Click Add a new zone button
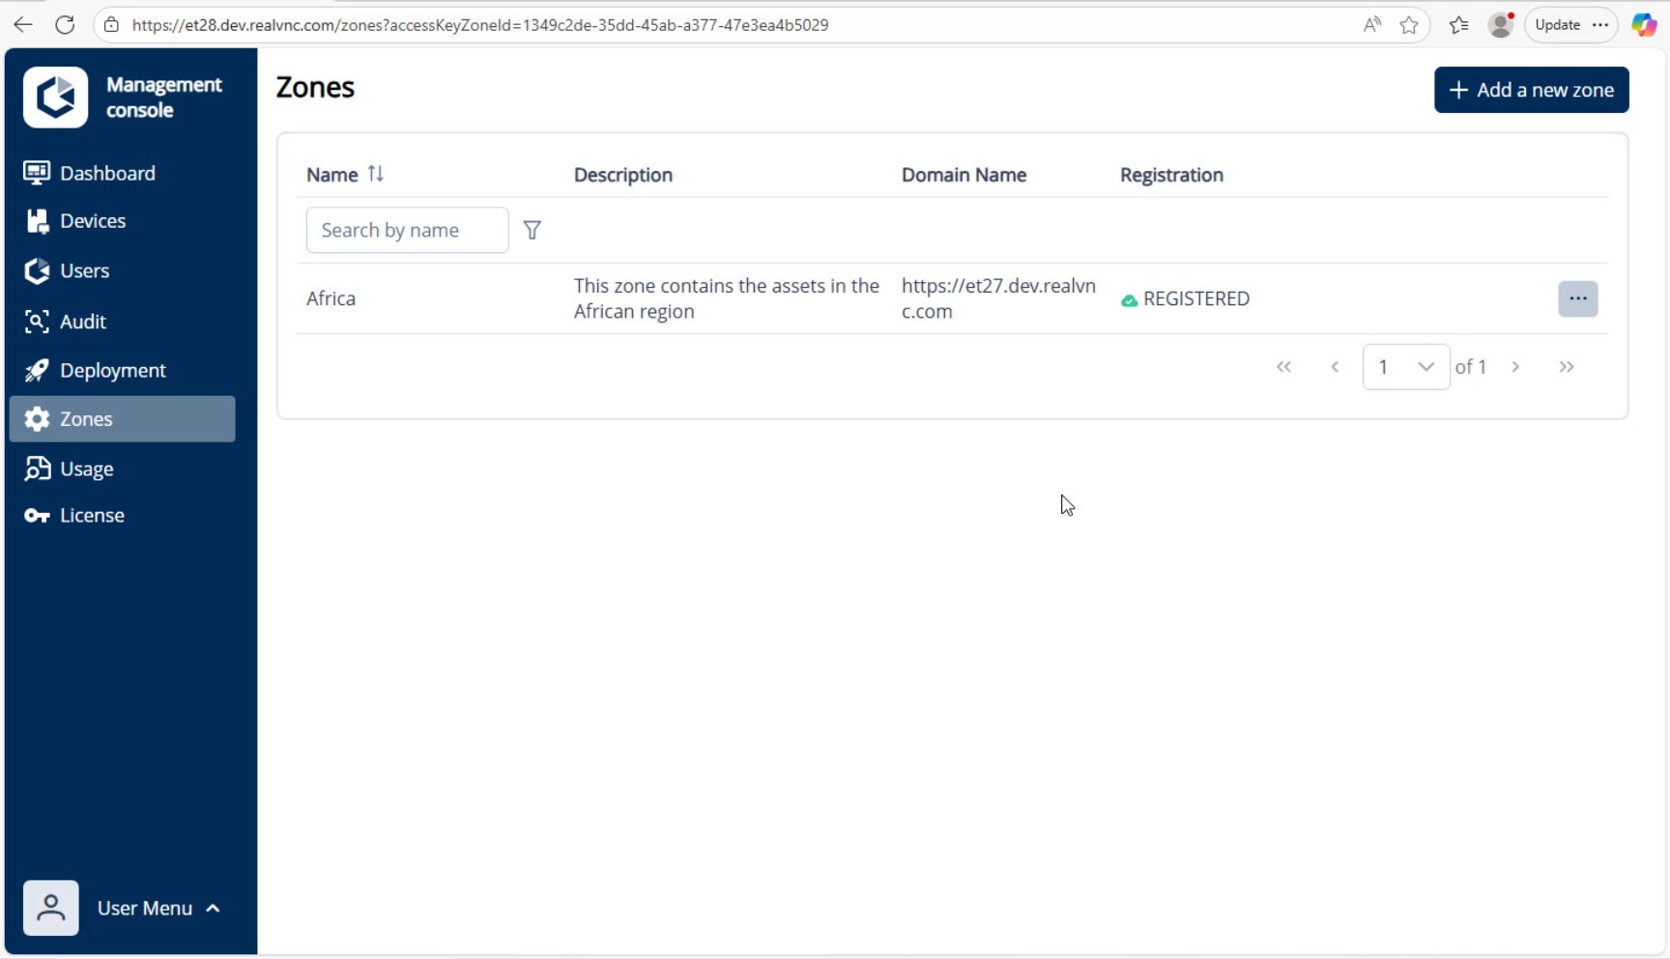Image resolution: width=1670 pixels, height=959 pixels. point(1531,90)
